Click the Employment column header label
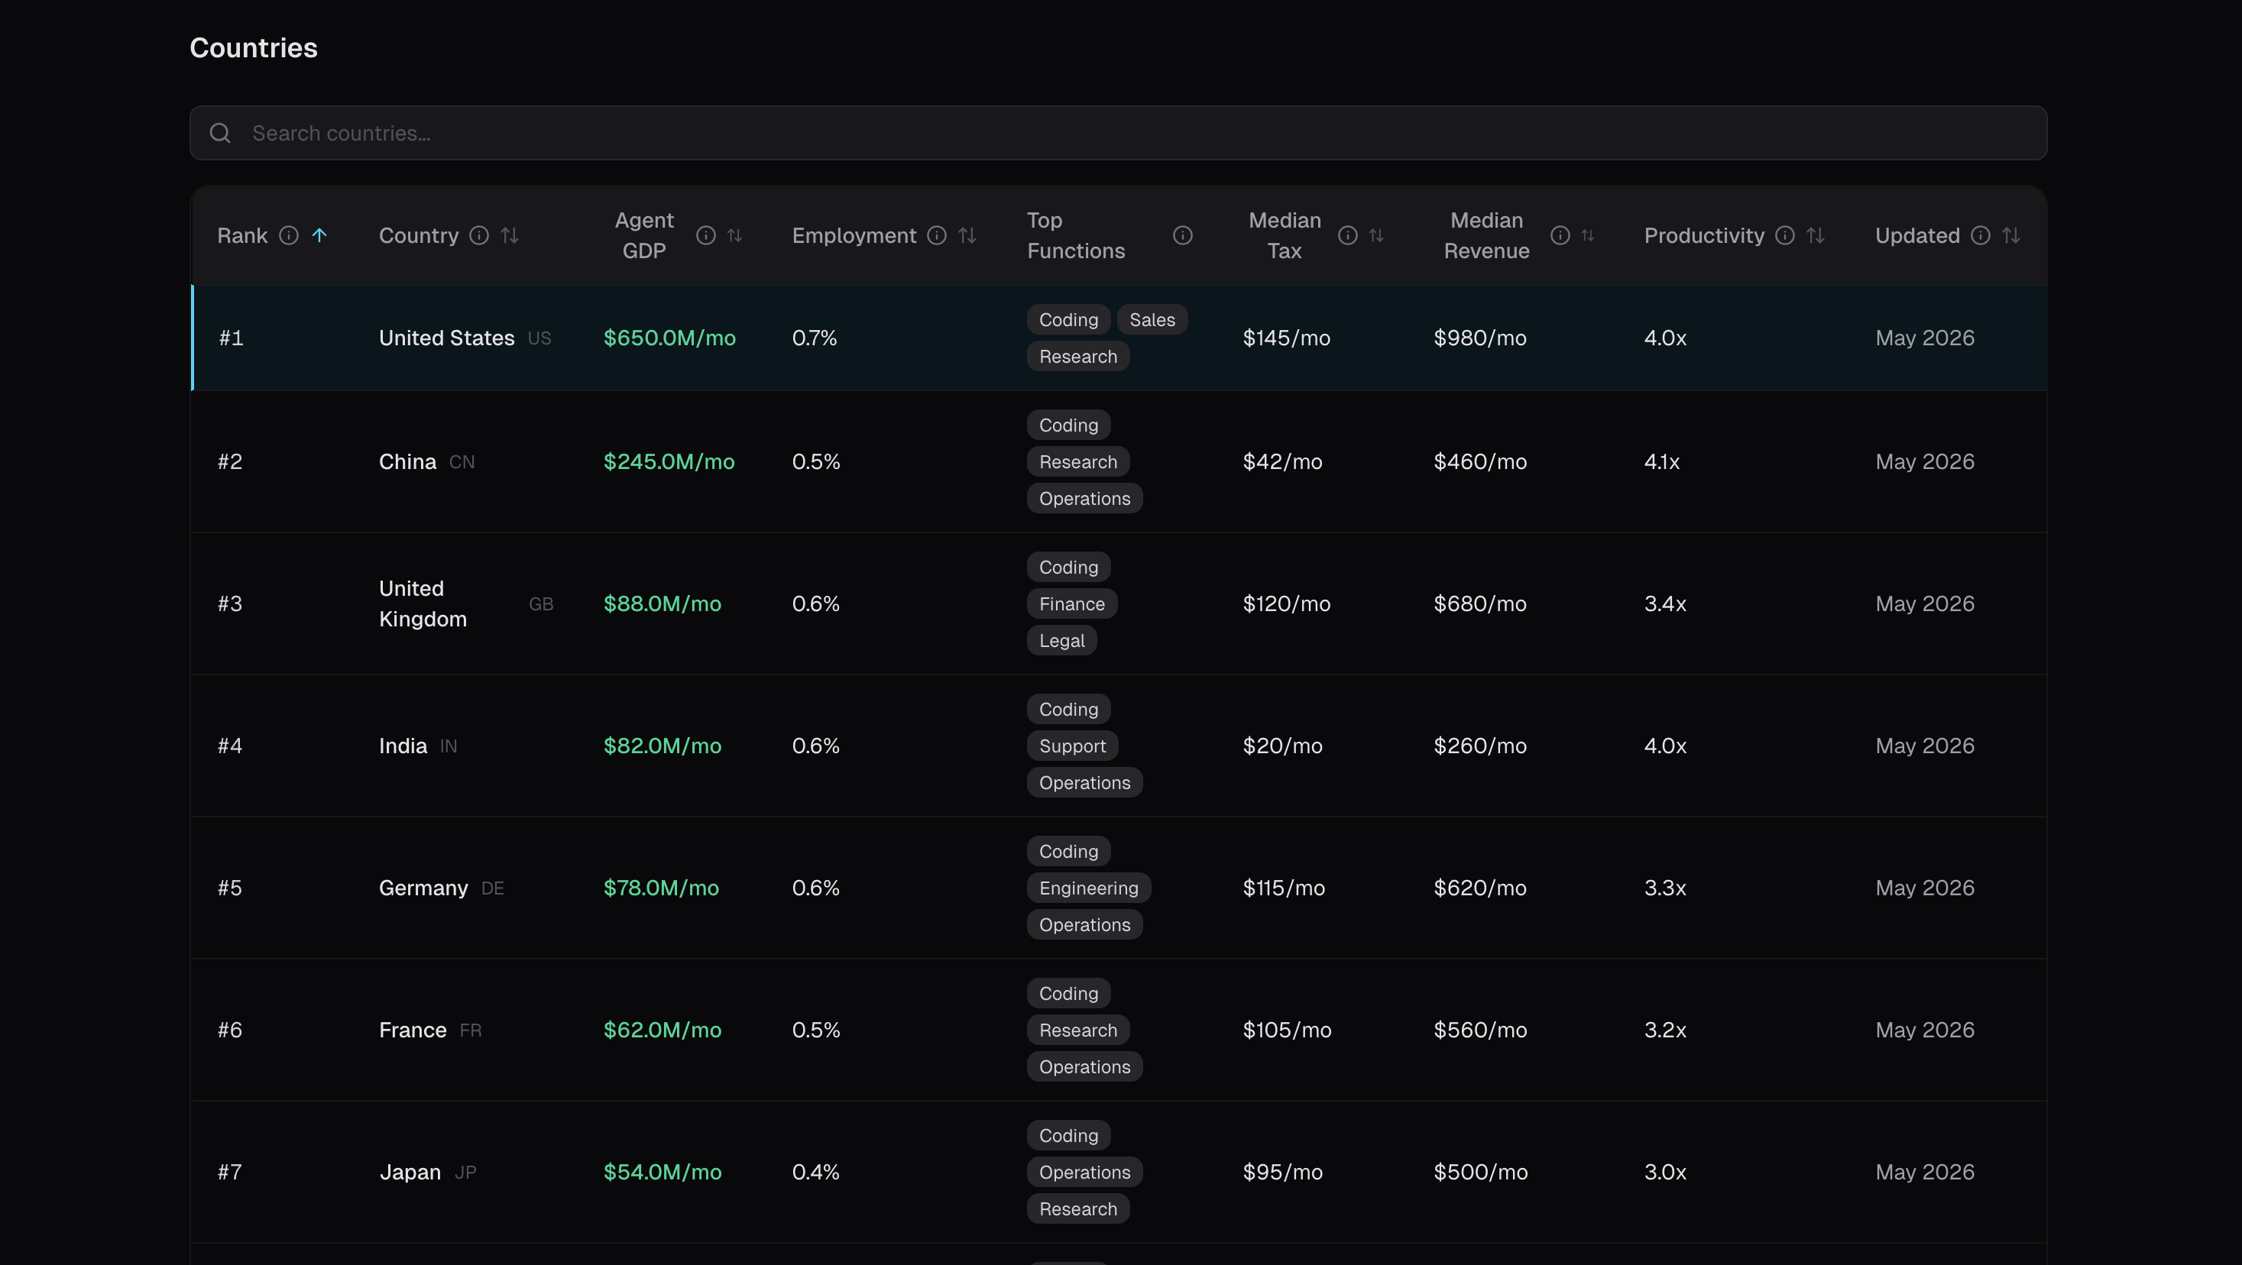 point(854,236)
